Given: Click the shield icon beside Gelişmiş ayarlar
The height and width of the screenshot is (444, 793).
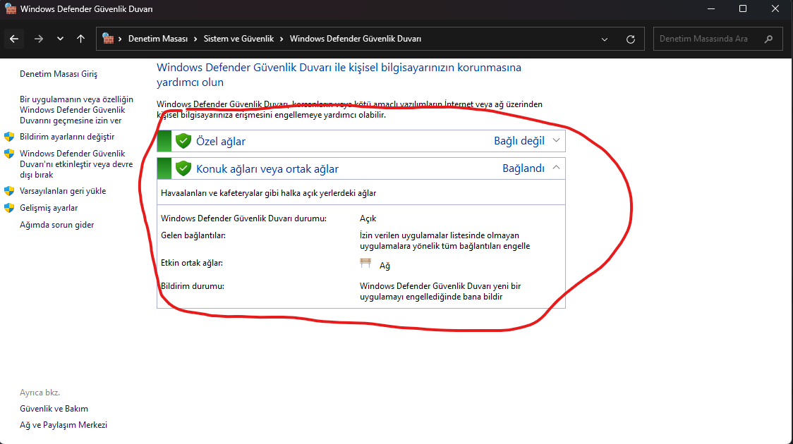Looking at the screenshot, I should click(x=9, y=208).
